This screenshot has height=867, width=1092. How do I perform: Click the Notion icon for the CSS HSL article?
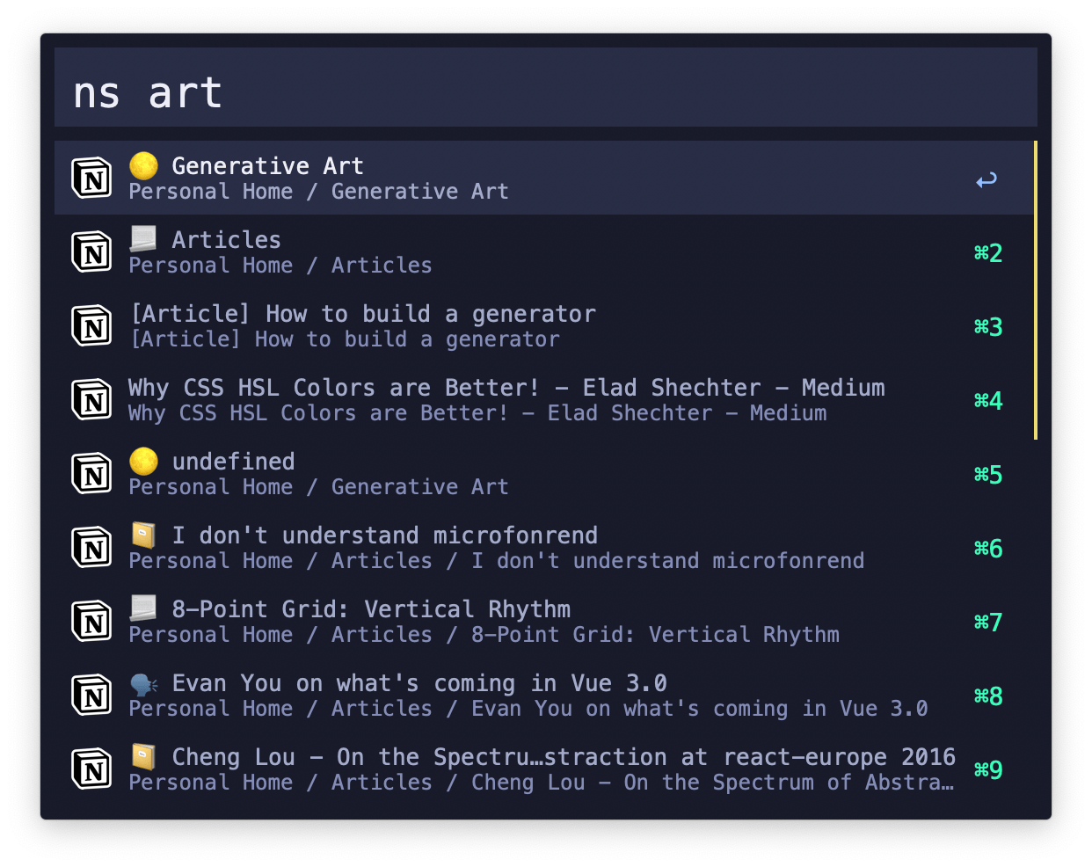[x=91, y=399]
